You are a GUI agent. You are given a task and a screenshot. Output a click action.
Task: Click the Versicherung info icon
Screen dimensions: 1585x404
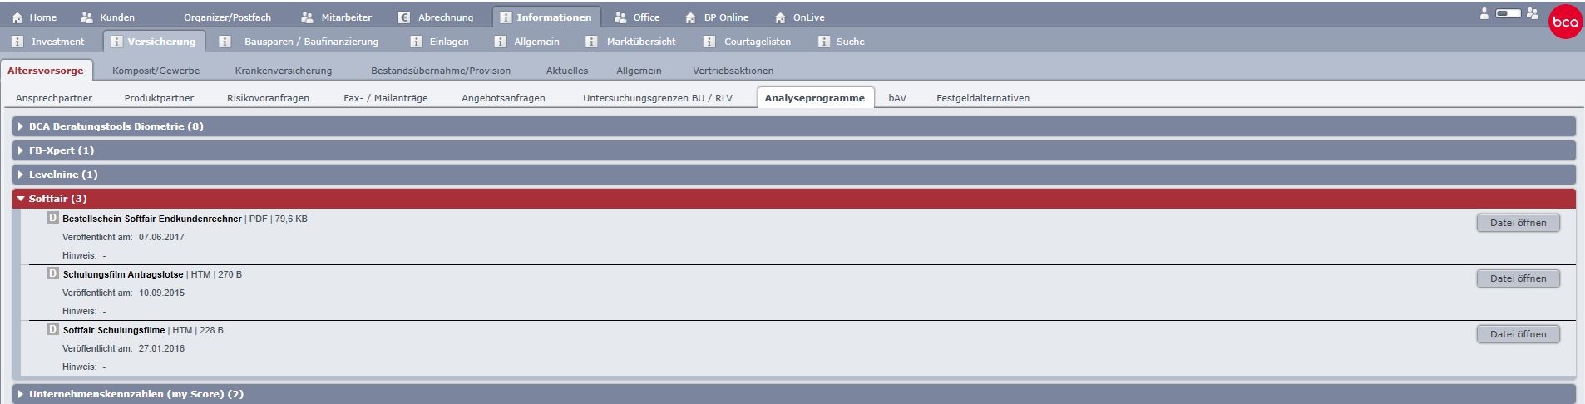pos(116,42)
